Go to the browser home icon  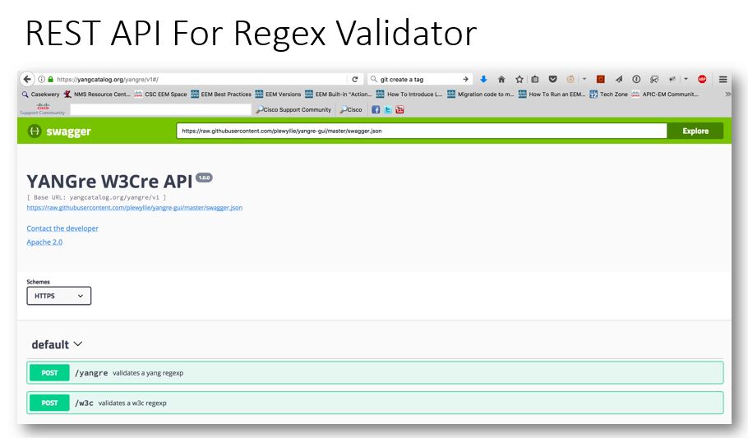coord(501,79)
